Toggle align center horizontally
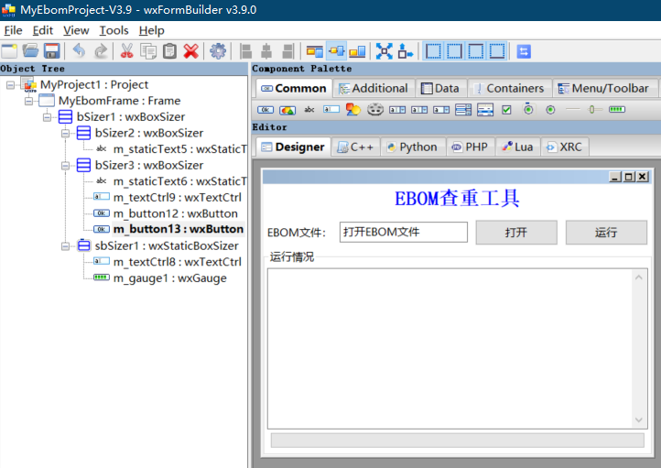 click(x=266, y=51)
